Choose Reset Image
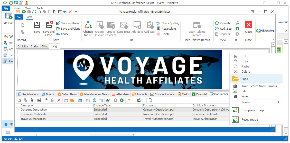Image resolution: width=290 pixels, height=143 pixels. point(256,120)
